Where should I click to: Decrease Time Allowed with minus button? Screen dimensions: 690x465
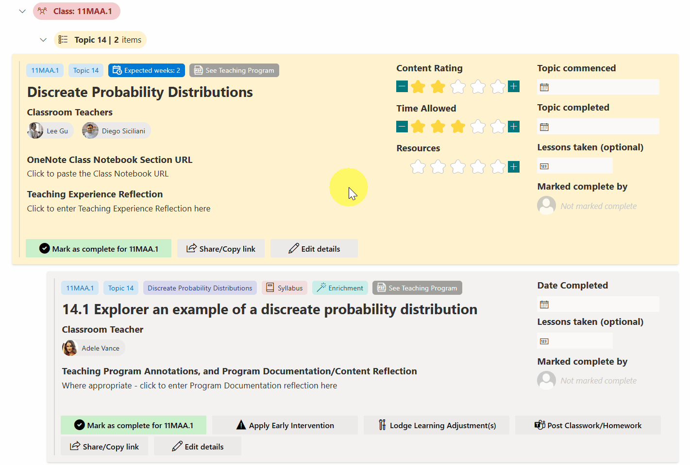pyautogui.click(x=402, y=127)
